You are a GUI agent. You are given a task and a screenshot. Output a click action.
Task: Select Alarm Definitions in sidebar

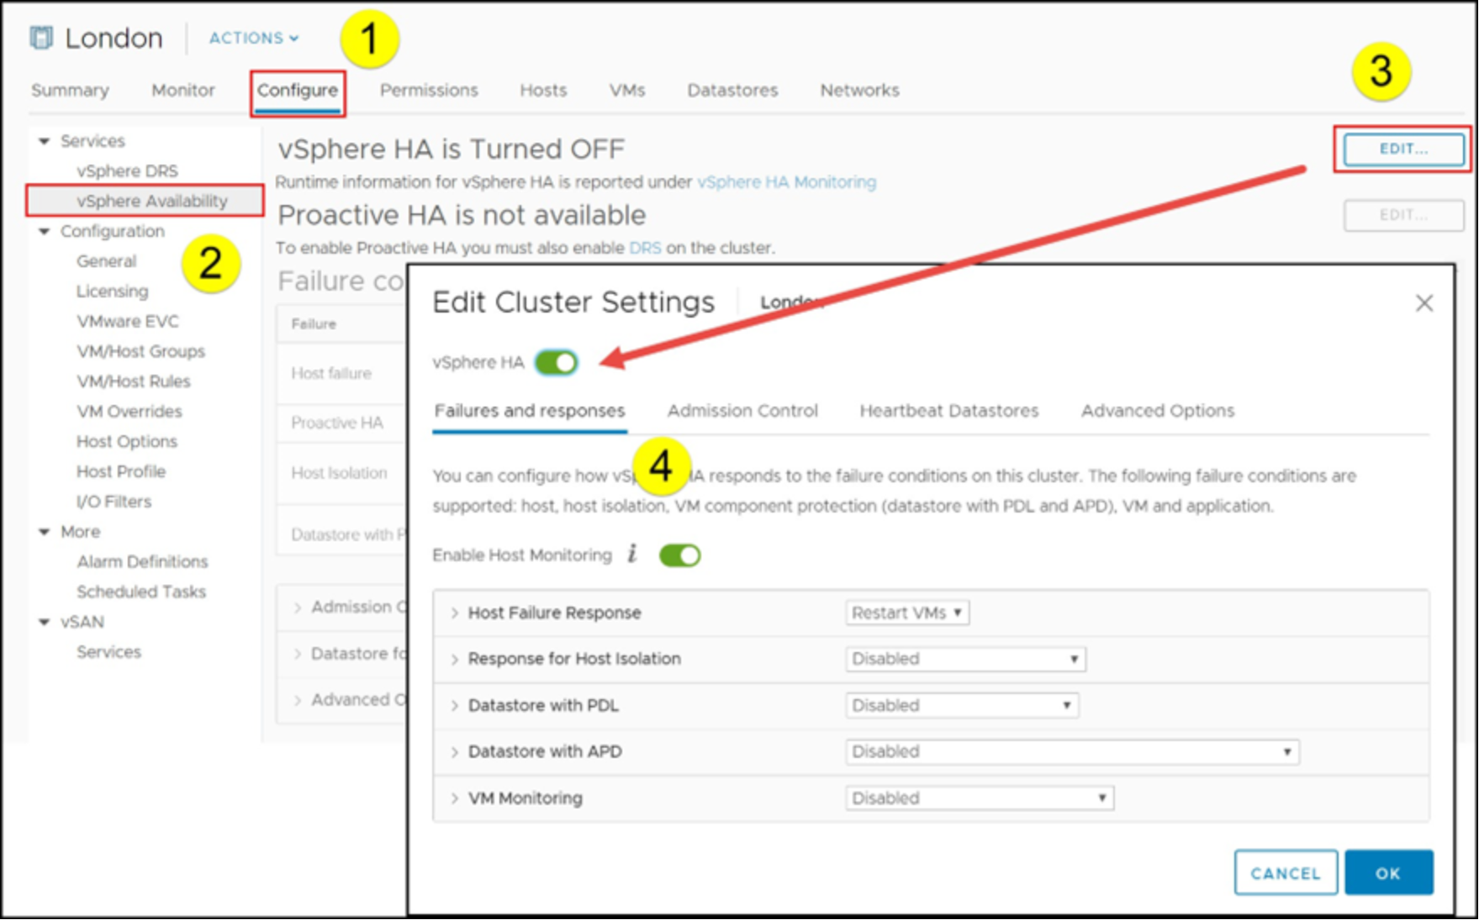coord(142,562)
